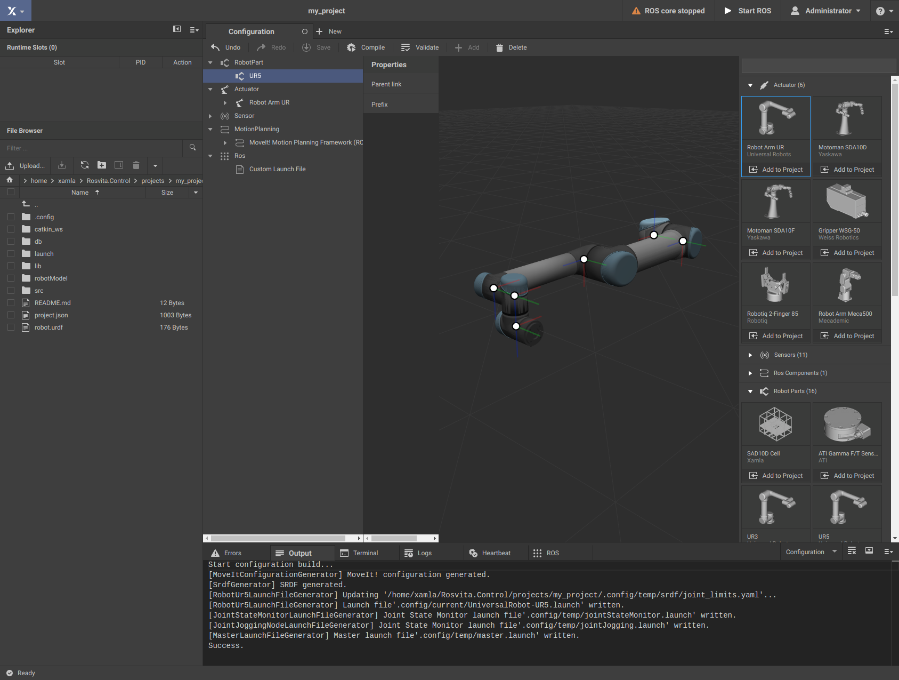
Task: Expand the MoveIt! Motion Planning Framework node
Action: (x=225, y=142)
